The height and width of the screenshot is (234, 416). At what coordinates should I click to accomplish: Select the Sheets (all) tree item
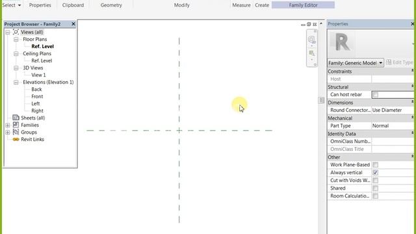pyautogui.click(x=33, y=118)
